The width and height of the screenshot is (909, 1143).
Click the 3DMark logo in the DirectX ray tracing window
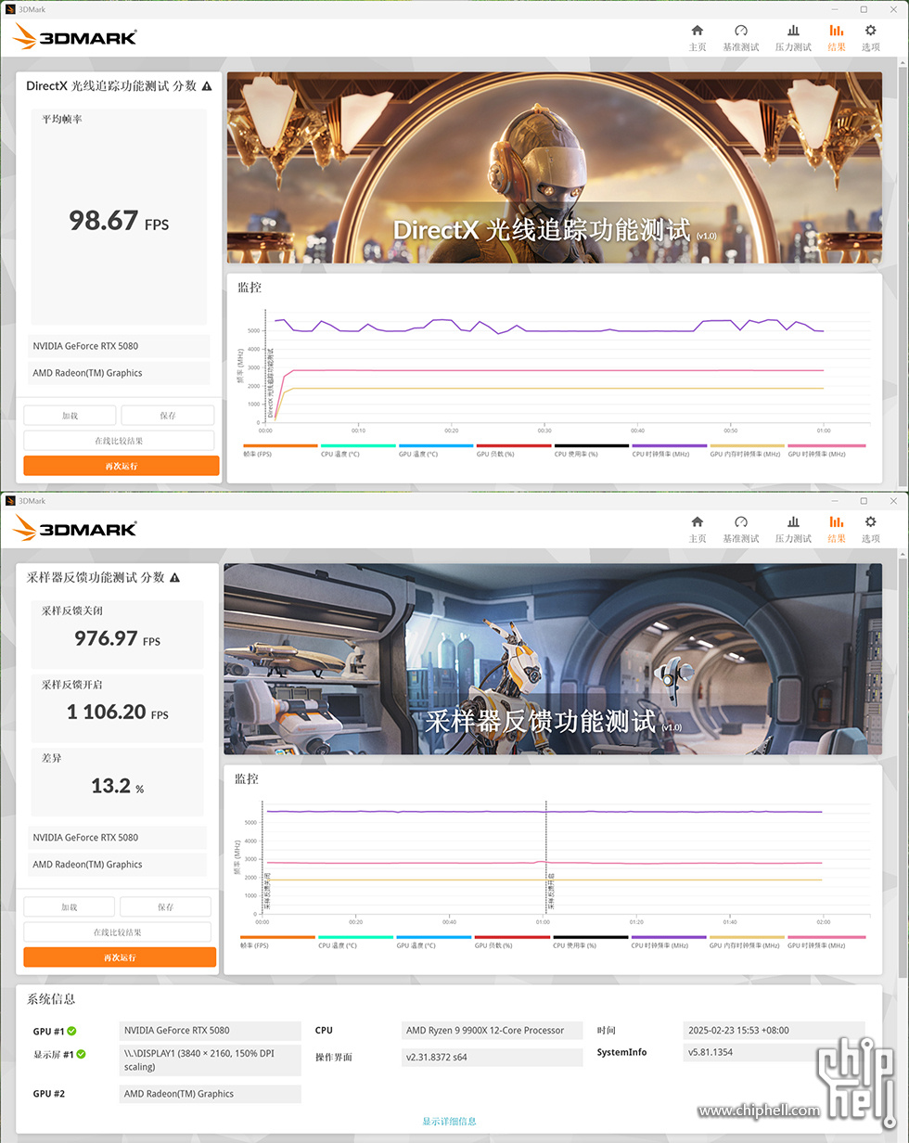(x=76, y=36)
